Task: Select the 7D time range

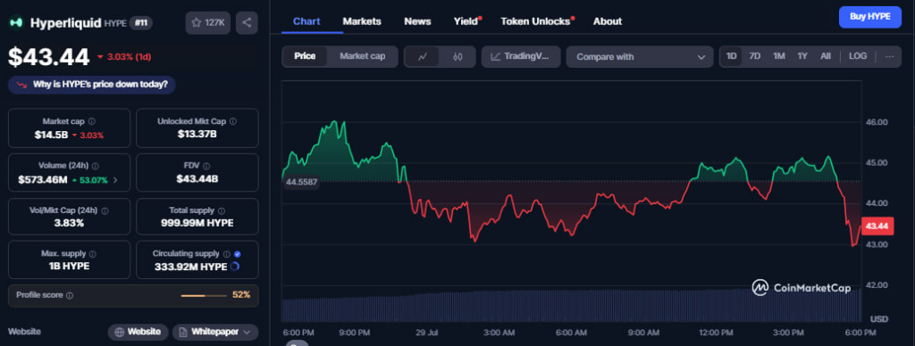Action: 754,56
